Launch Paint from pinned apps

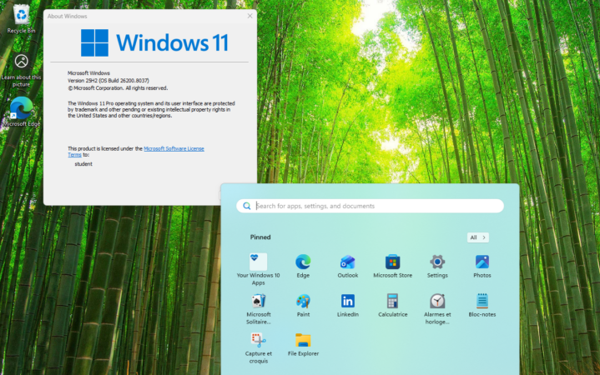pos(303,305)
